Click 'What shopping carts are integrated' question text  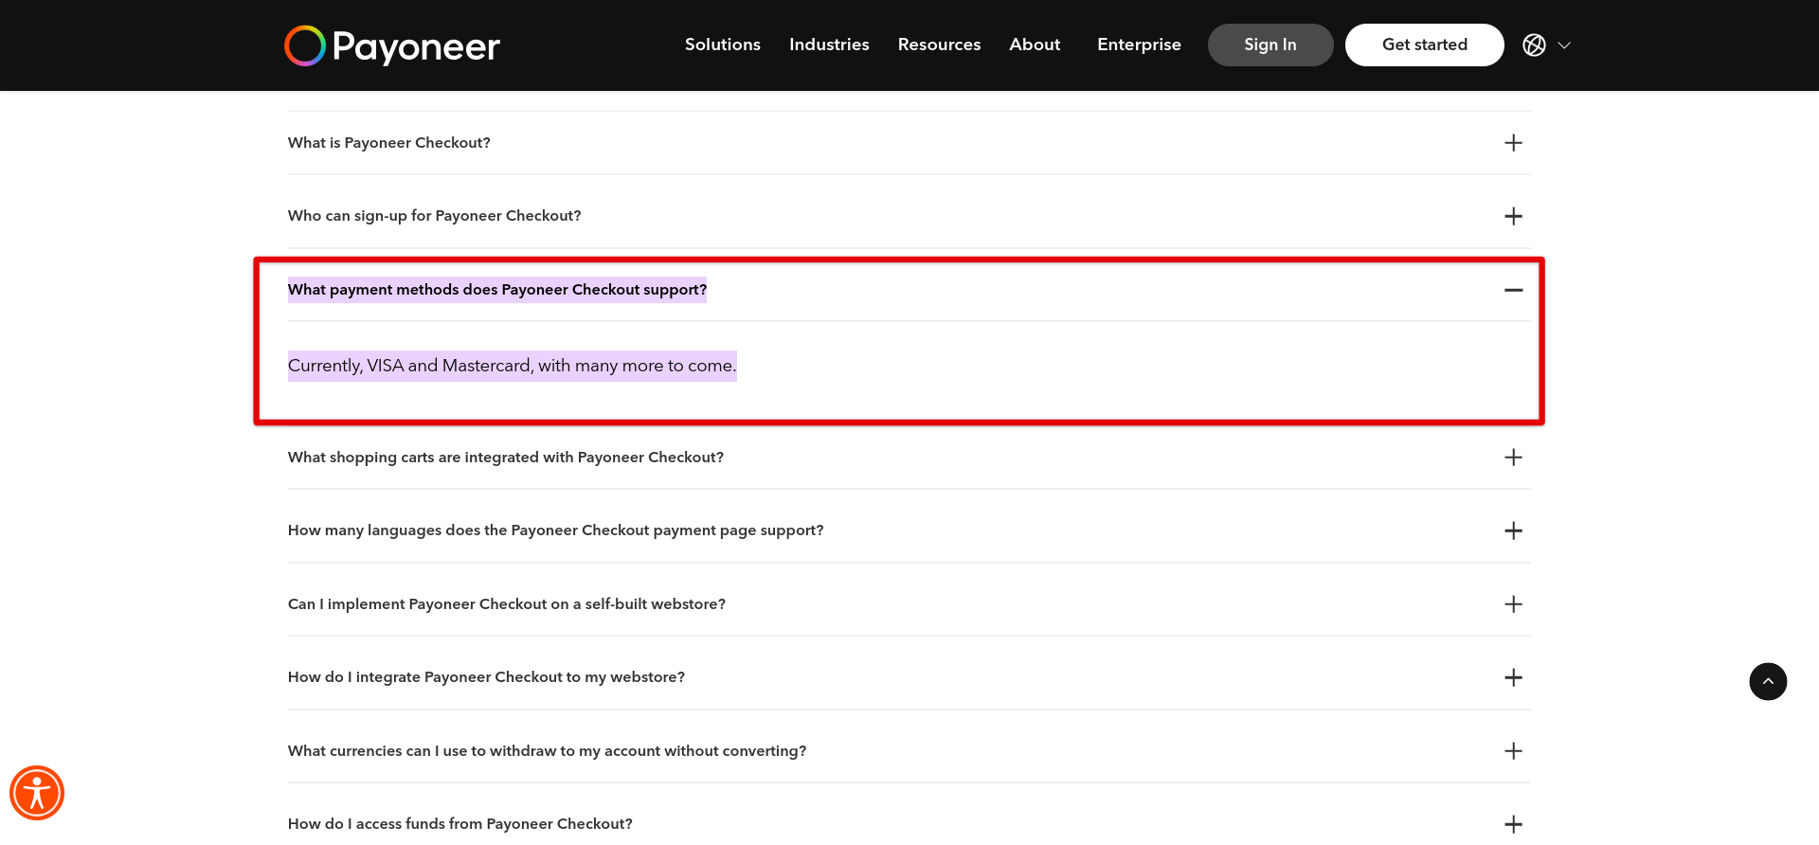pos(506,458)
